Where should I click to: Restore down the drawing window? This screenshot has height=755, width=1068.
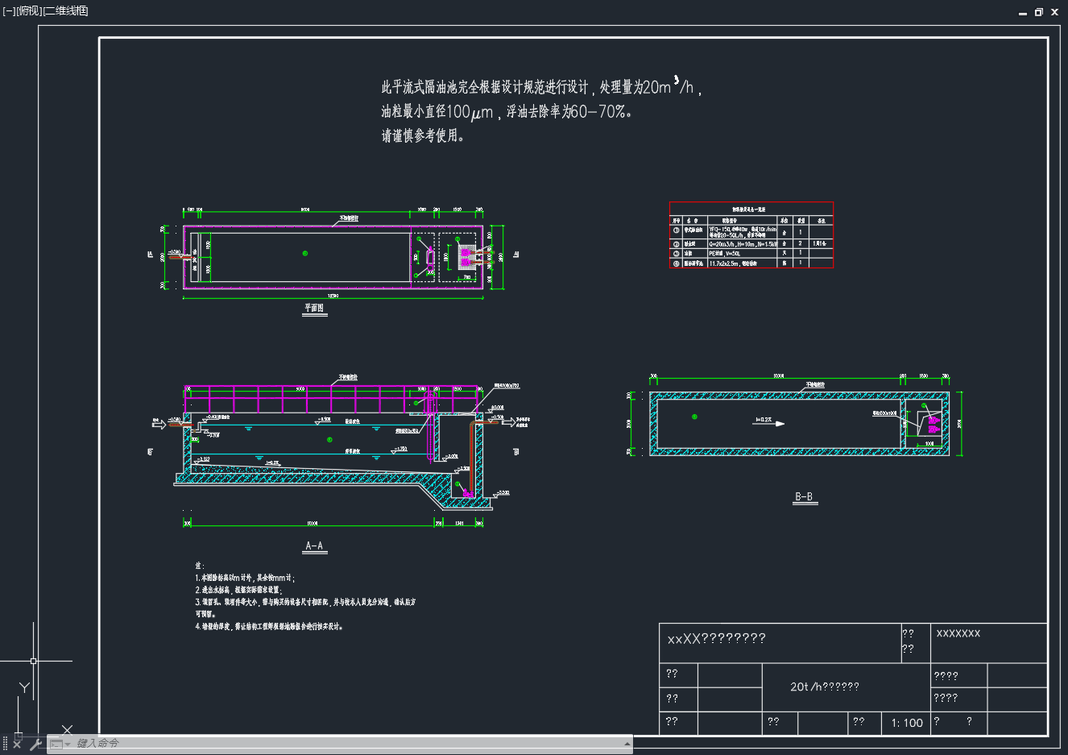(1038, 12)
